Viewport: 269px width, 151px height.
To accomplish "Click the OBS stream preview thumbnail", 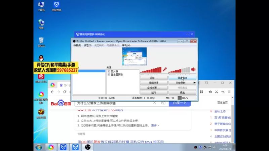I will coord(134,56).
